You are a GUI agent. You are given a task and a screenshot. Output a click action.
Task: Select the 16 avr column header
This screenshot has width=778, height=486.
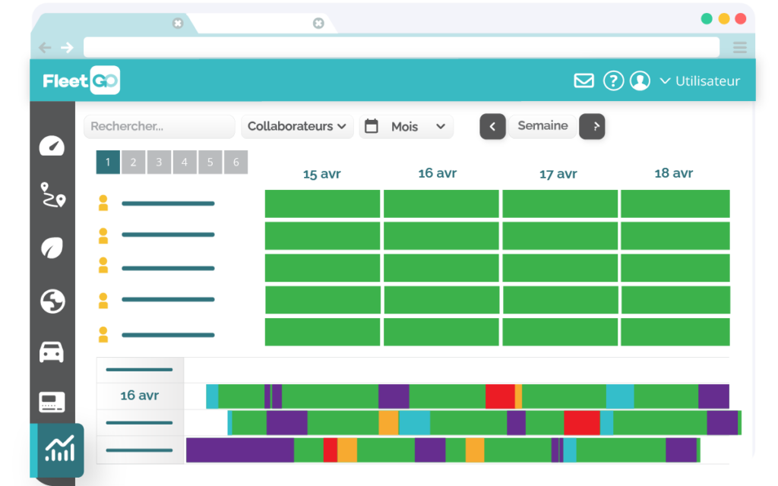click(437, 173)
